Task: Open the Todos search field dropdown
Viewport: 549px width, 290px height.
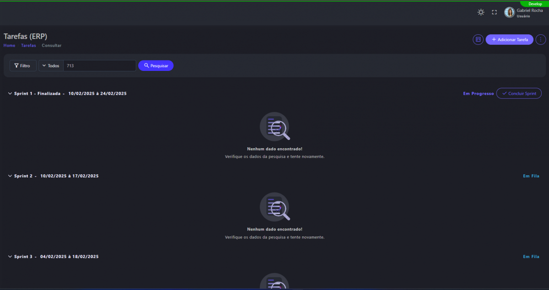Action: point(51,66)
